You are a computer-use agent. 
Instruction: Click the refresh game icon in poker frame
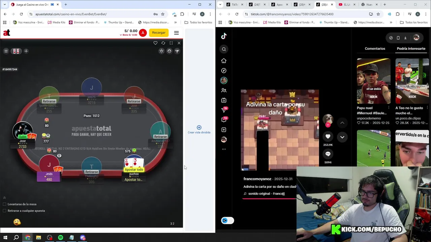click(163, 43)
